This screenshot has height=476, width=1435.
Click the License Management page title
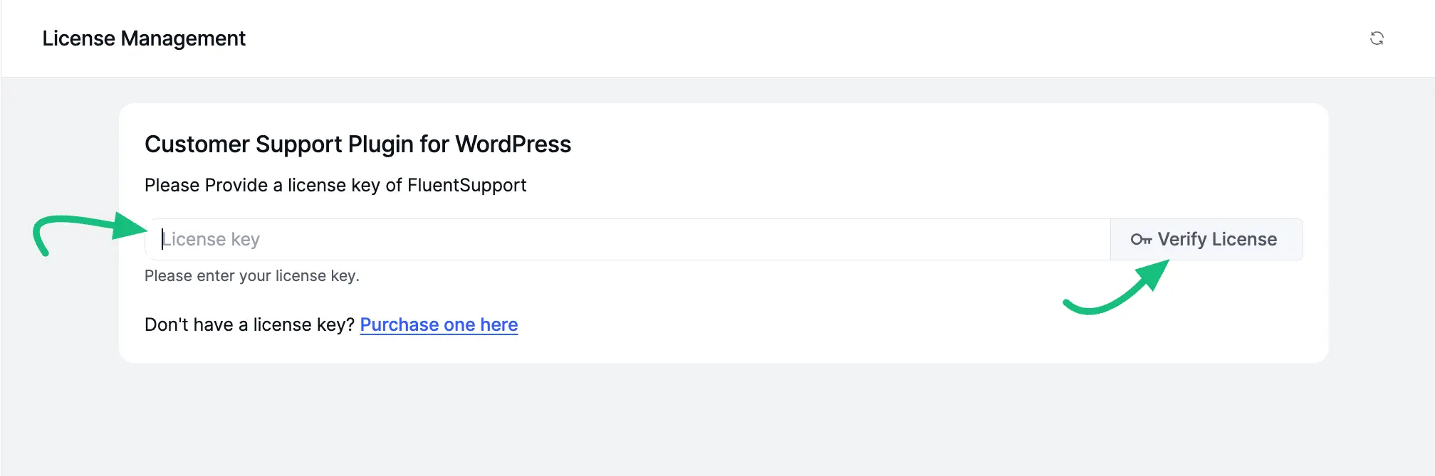tap(144, 38)
